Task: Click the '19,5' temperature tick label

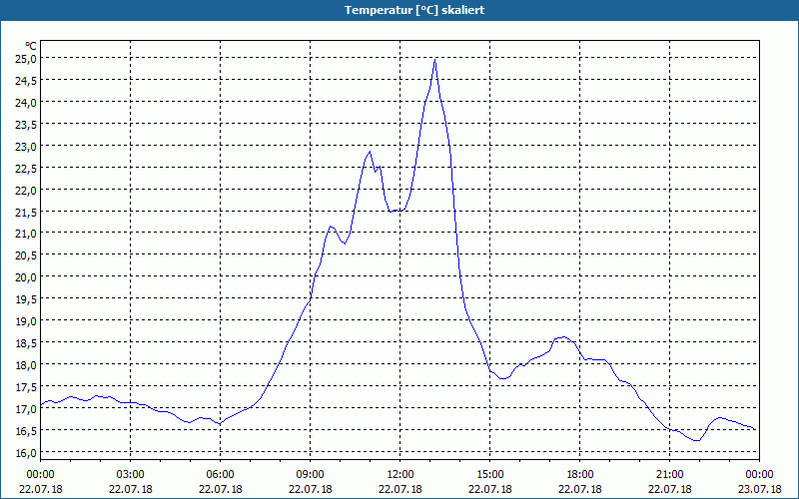Action: click(26, 298)
